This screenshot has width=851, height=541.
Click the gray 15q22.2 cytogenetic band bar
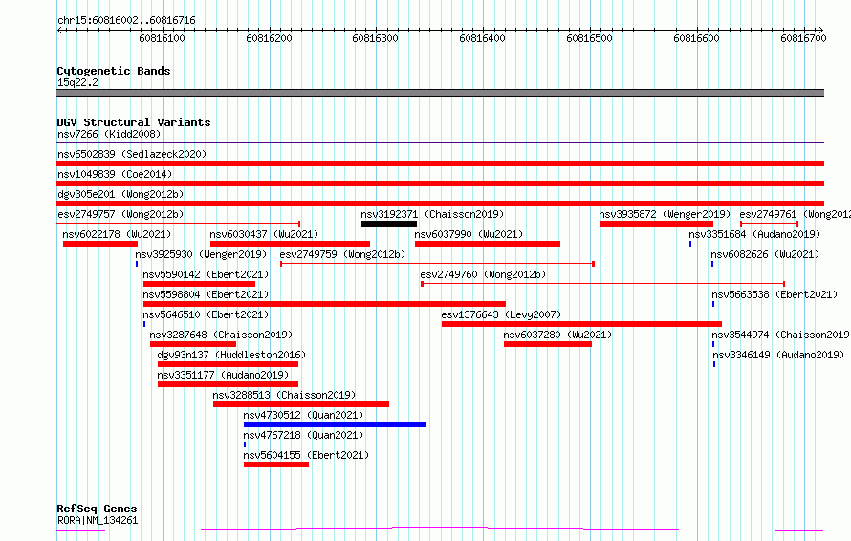click(440, 93)
